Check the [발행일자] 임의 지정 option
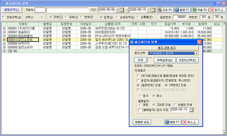 (140, 110)
